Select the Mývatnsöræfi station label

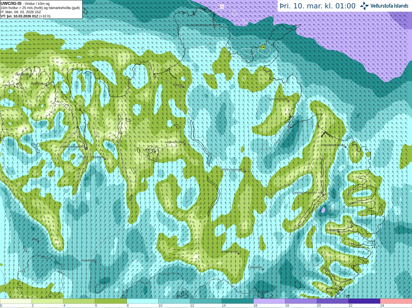175,142
